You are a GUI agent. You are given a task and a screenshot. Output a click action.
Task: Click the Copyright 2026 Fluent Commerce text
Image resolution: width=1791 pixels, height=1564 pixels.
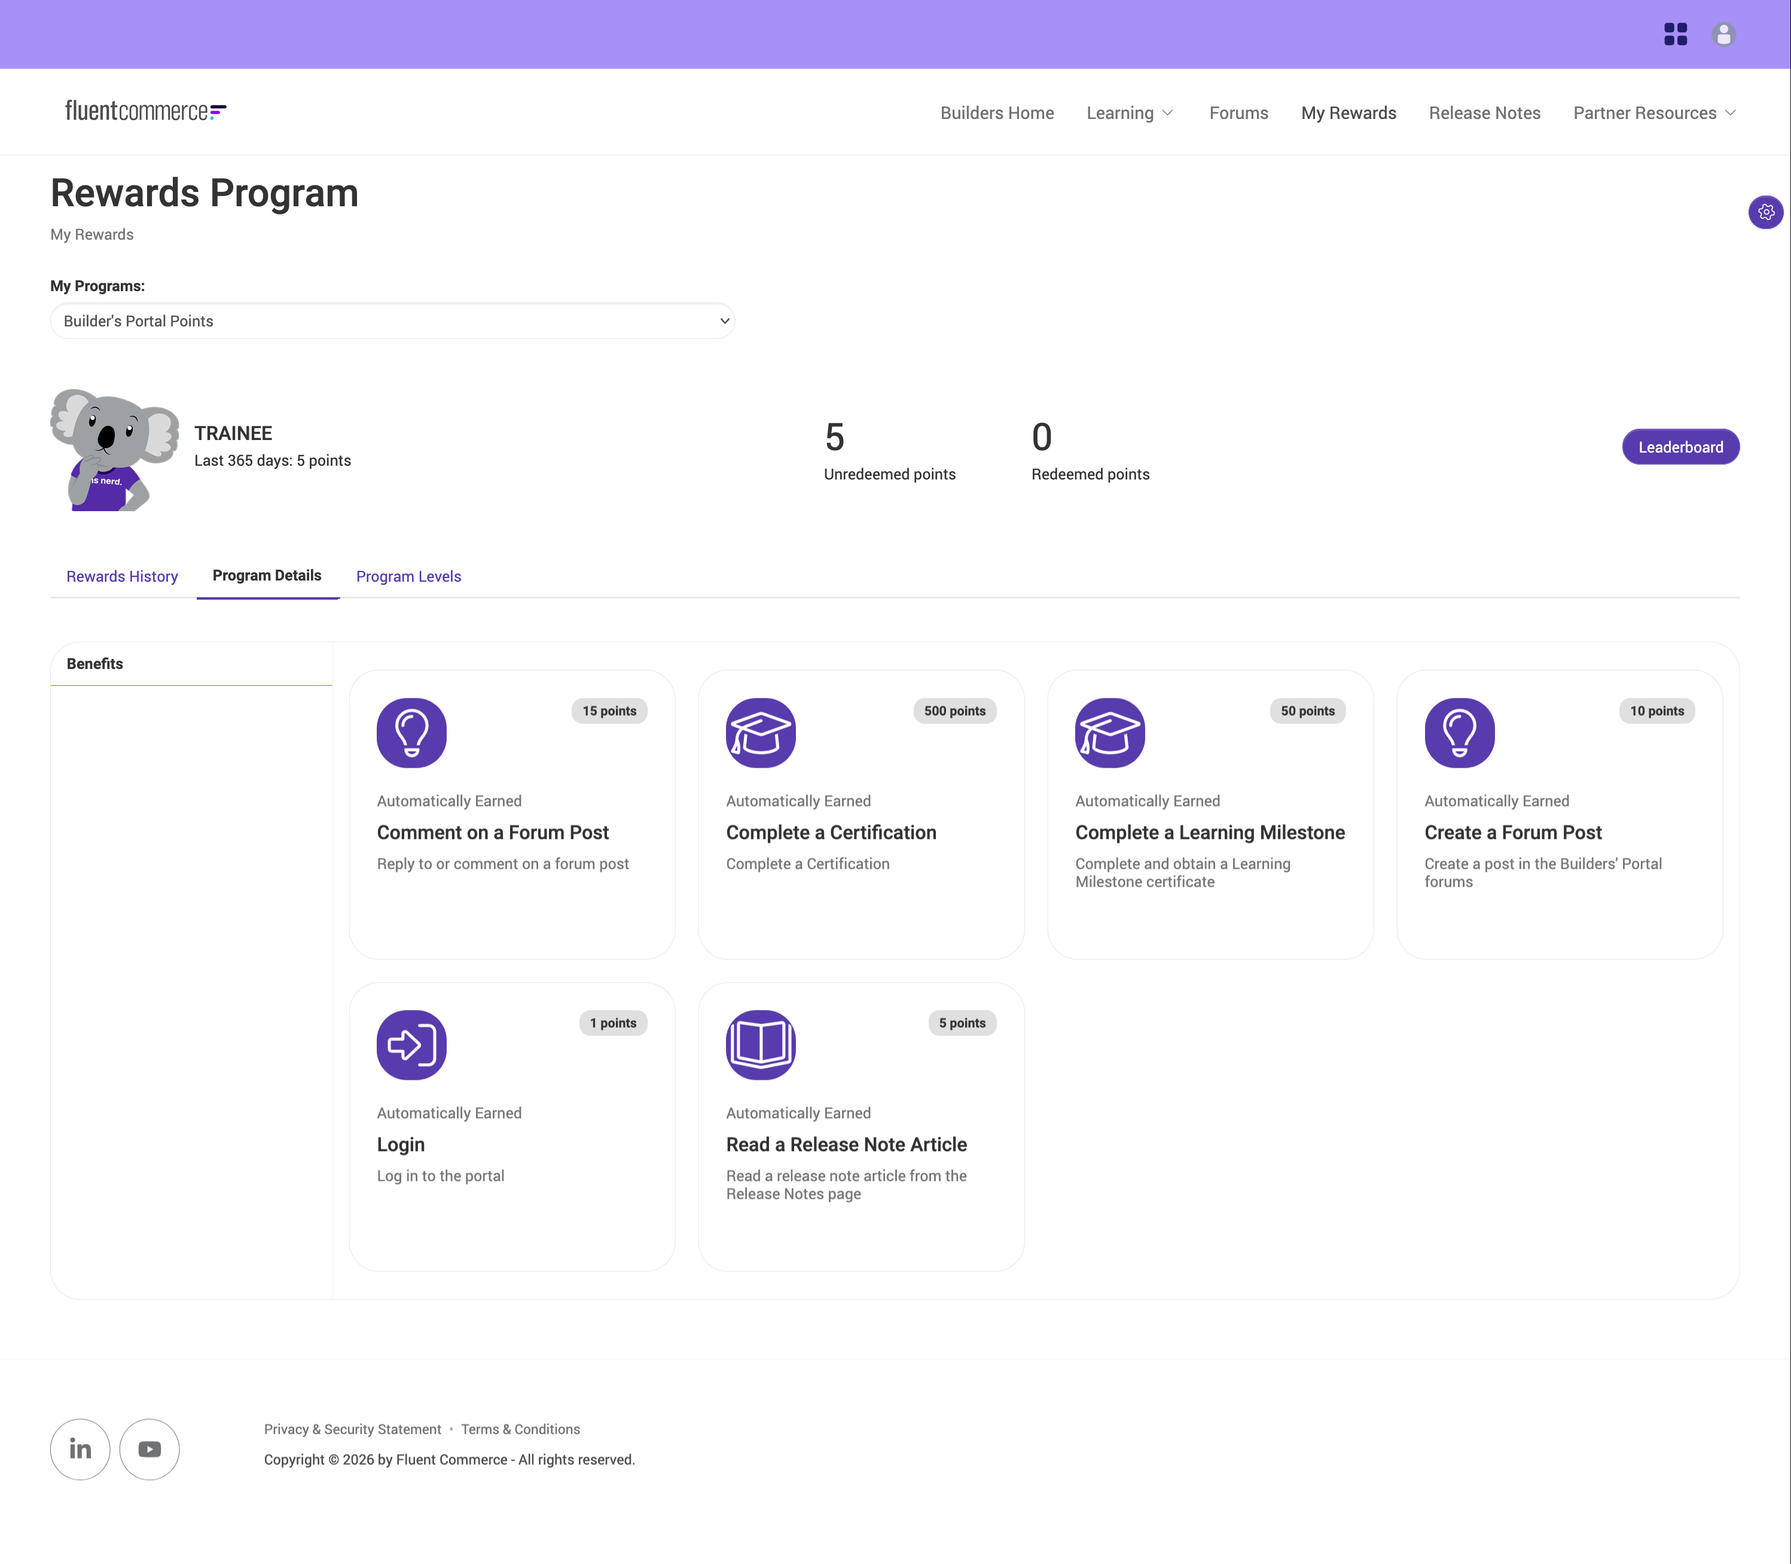pyautogui.click(x=450, y=1459)
